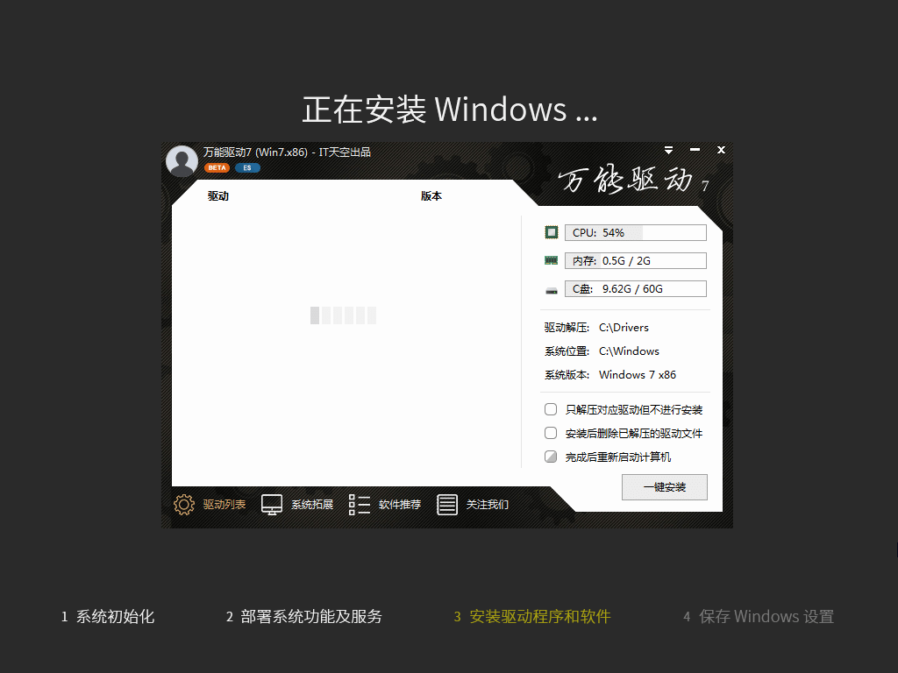Click the 系统拓展 monitor icon
The width and height of the screenshot is (898, 673).
[x=272, y=504]
